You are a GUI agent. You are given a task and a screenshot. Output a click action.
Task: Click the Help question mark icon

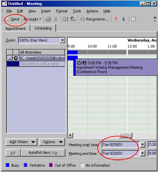[x=133, y=19]
